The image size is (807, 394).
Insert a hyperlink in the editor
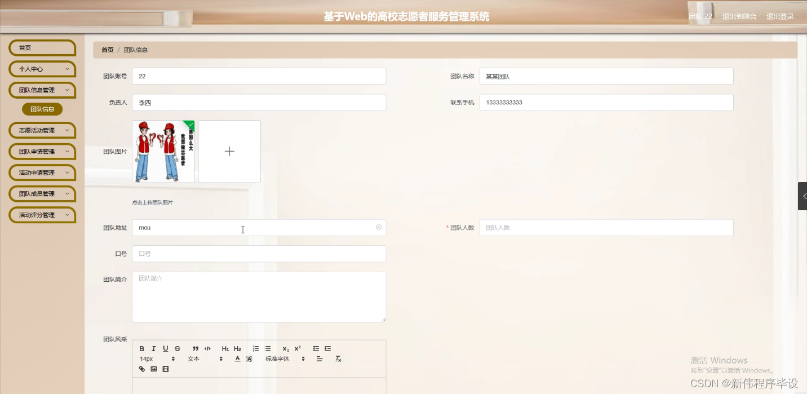tap(142, 369)
